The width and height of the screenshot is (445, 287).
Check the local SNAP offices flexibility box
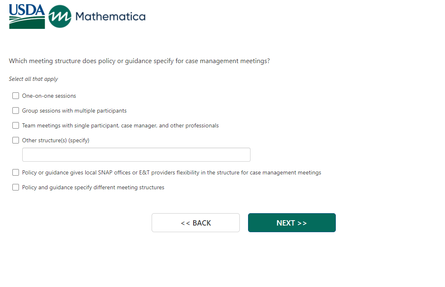pos(16,172)
